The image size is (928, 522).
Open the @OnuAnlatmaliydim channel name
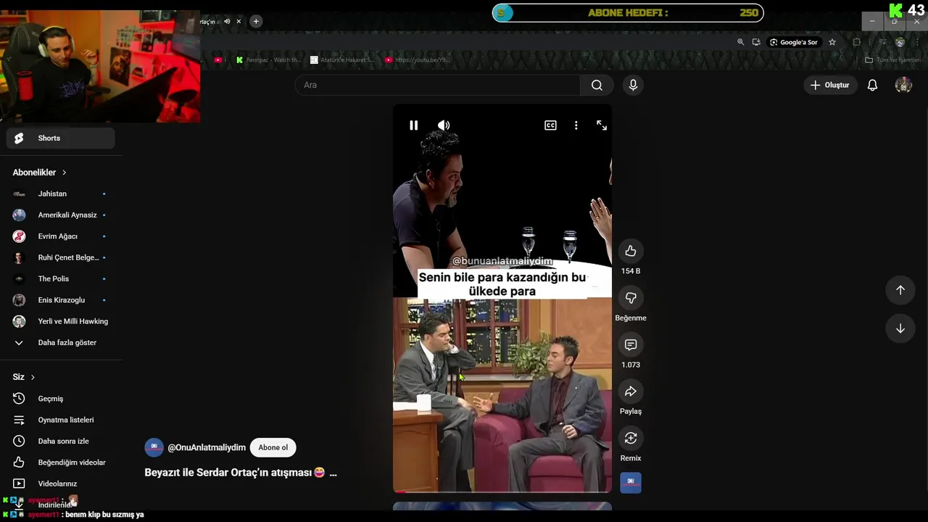207,447
